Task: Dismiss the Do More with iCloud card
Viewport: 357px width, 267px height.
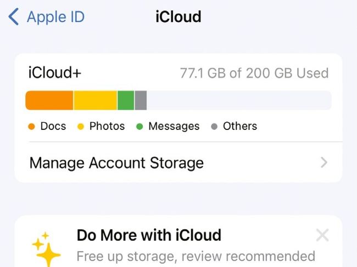Action: coord(322,236)
